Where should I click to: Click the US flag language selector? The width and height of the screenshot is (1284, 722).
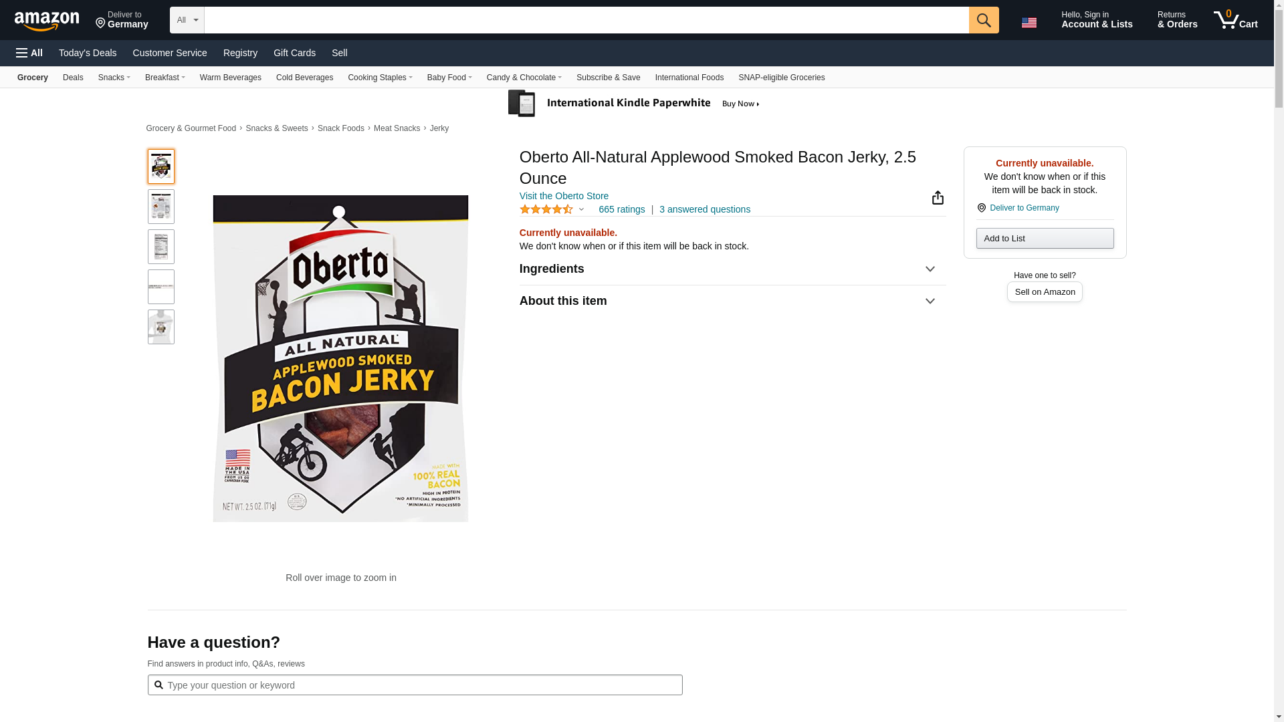[x=1029, y=23]
